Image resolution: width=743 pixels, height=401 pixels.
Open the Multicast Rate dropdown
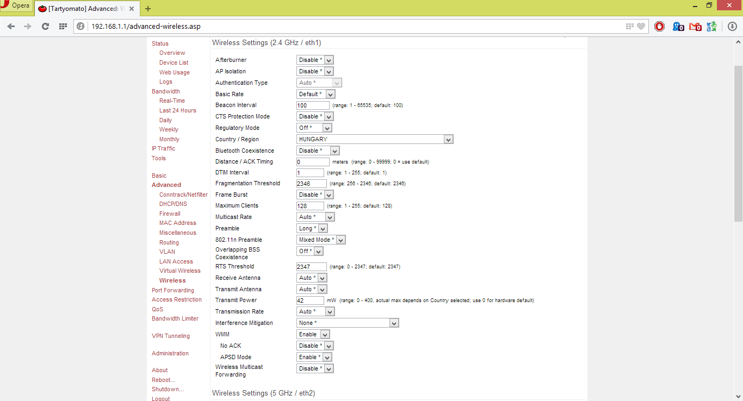[x=315, y=217]
